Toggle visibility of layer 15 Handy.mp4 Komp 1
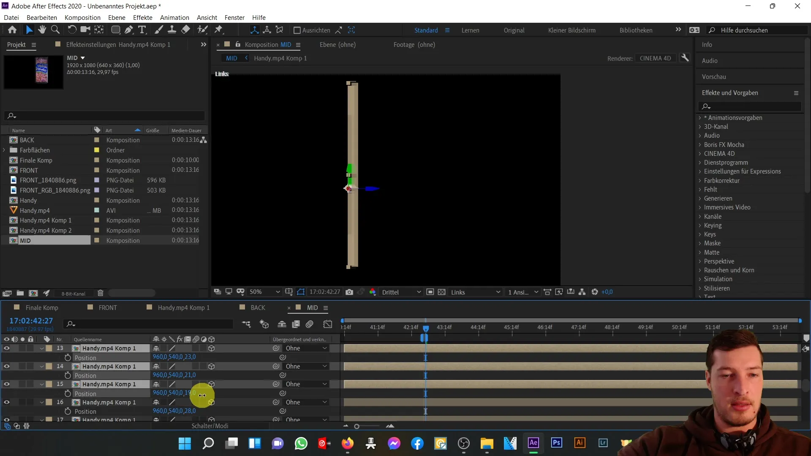The image size is (811, 456). click(x=6, y=384)
